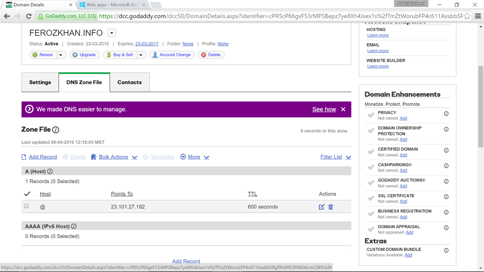The image size is (484, 272).
Task: Expand the Renew dropdown arrow
Action: pyautogui.click(x=61, y=55)
